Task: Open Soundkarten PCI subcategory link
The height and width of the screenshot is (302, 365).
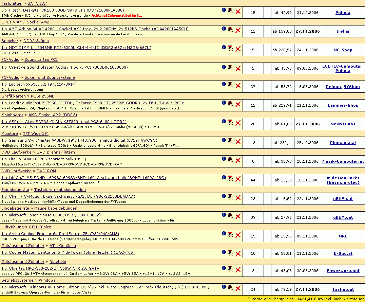Action: point(41,59)
